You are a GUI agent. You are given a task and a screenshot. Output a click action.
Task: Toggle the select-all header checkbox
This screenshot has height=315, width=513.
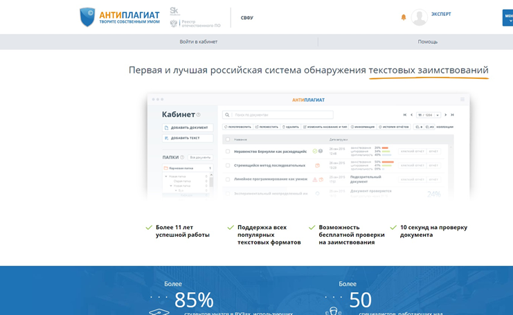[x=228, y=139]
